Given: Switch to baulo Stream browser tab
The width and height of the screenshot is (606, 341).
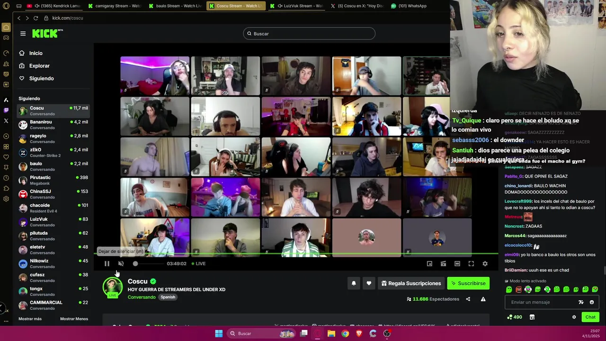Looking at the screenshot, I should 176,6.
